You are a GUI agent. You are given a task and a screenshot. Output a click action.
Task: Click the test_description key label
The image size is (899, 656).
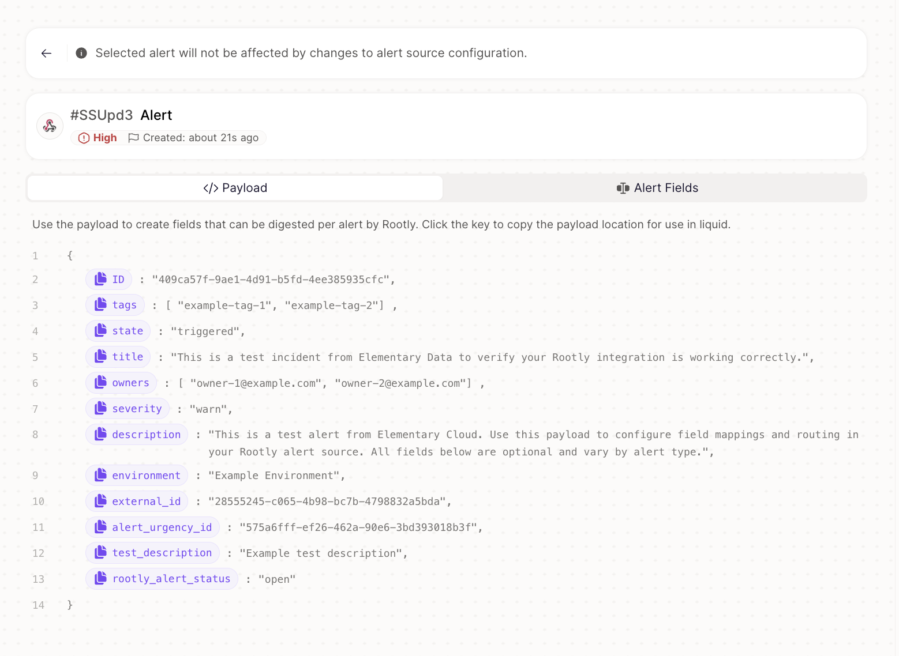[x=162, y=553]
